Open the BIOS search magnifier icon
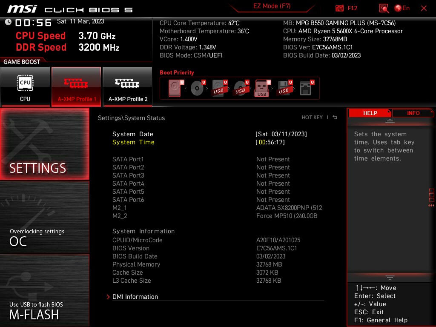 click(384, 9)
